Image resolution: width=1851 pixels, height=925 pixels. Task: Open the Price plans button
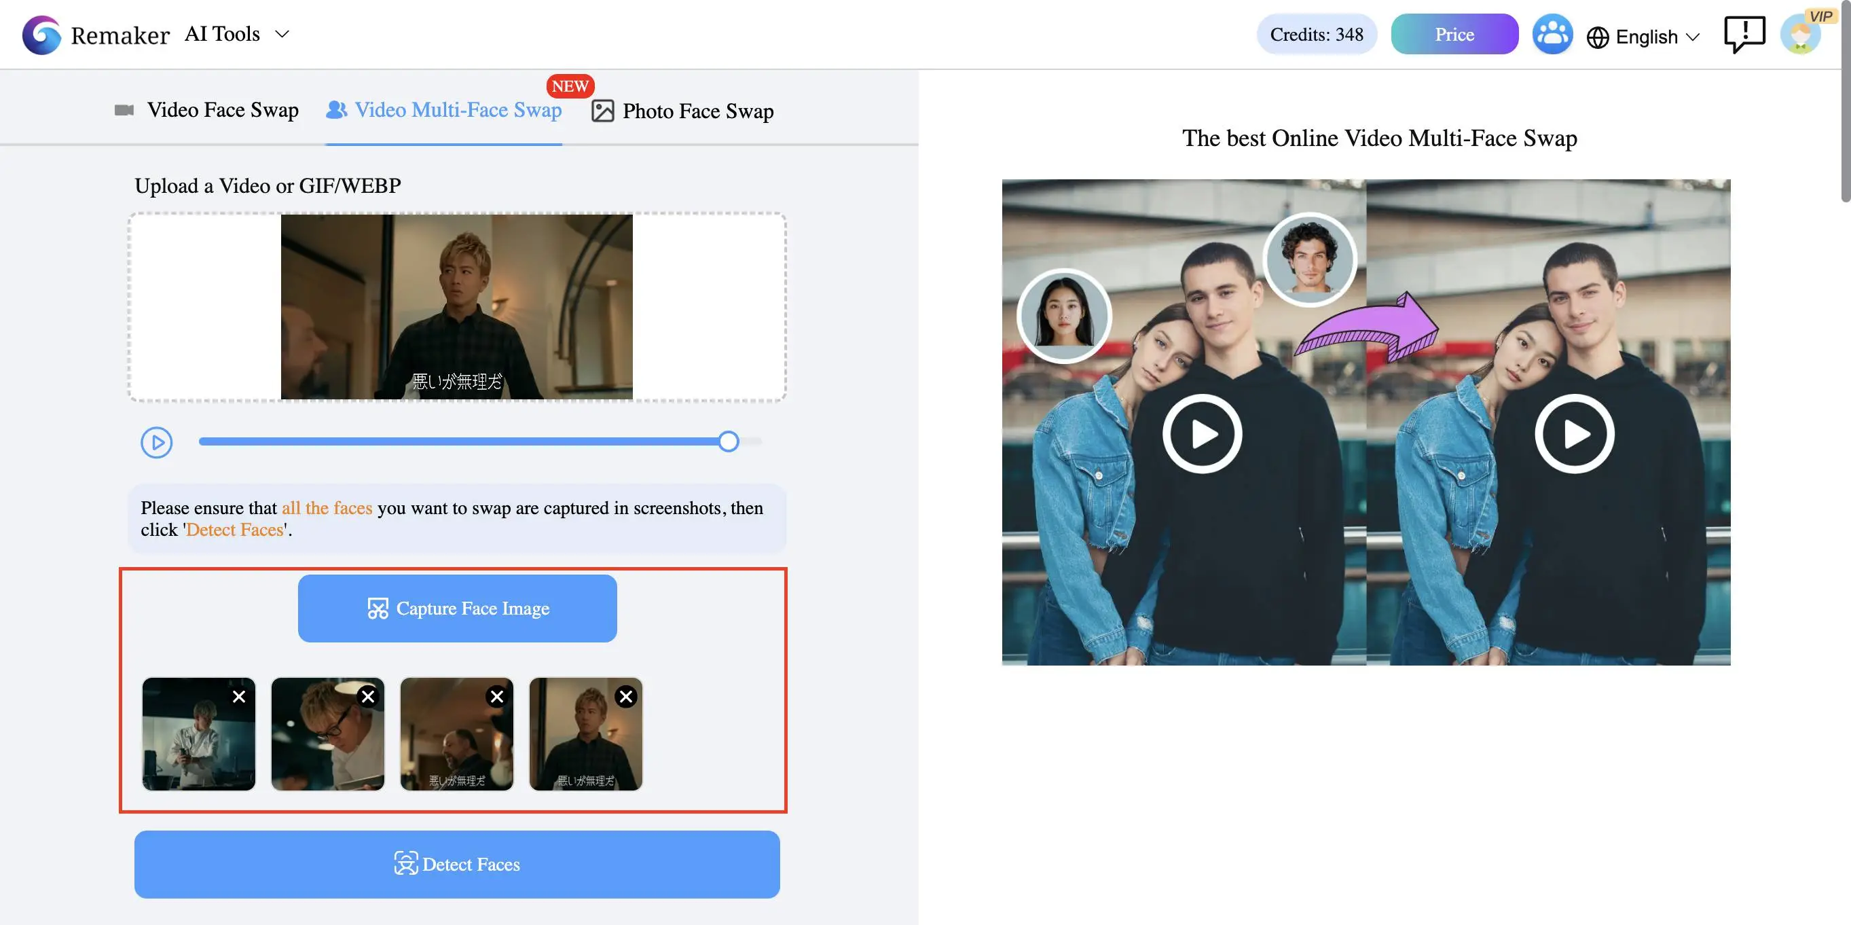(1454, 35)
